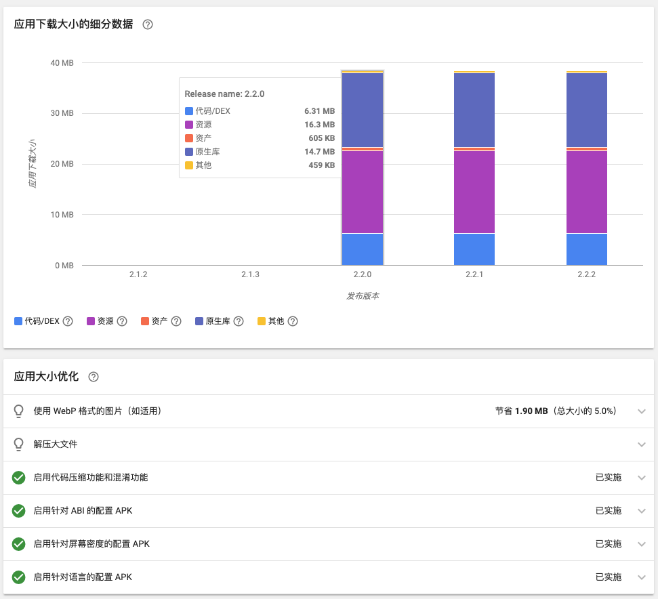Open help icon next to 资产 legend
The height and width of the screenshot is (599, 658).
tap(176, 321)
